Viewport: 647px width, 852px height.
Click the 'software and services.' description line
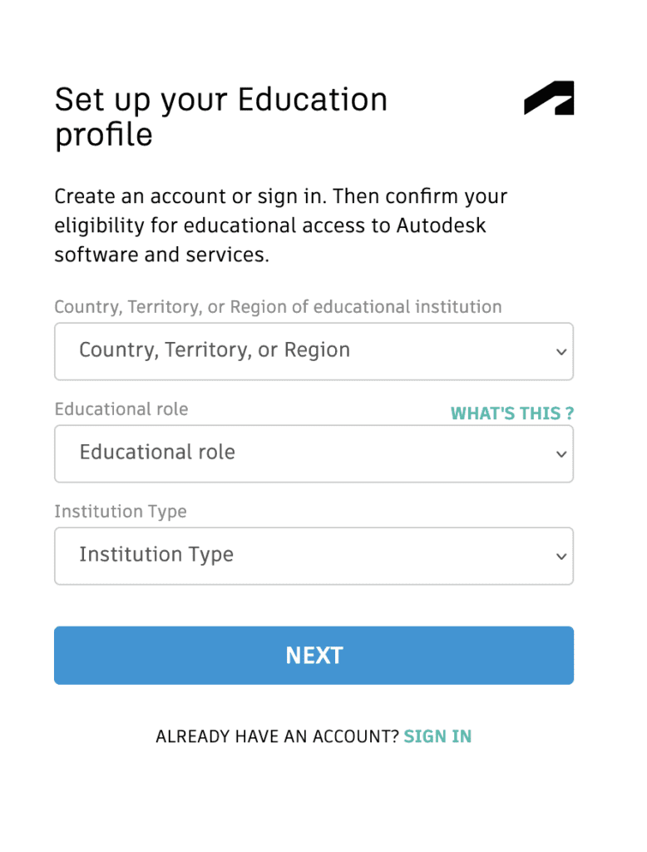pyautogui.click(x=162, y=255)
